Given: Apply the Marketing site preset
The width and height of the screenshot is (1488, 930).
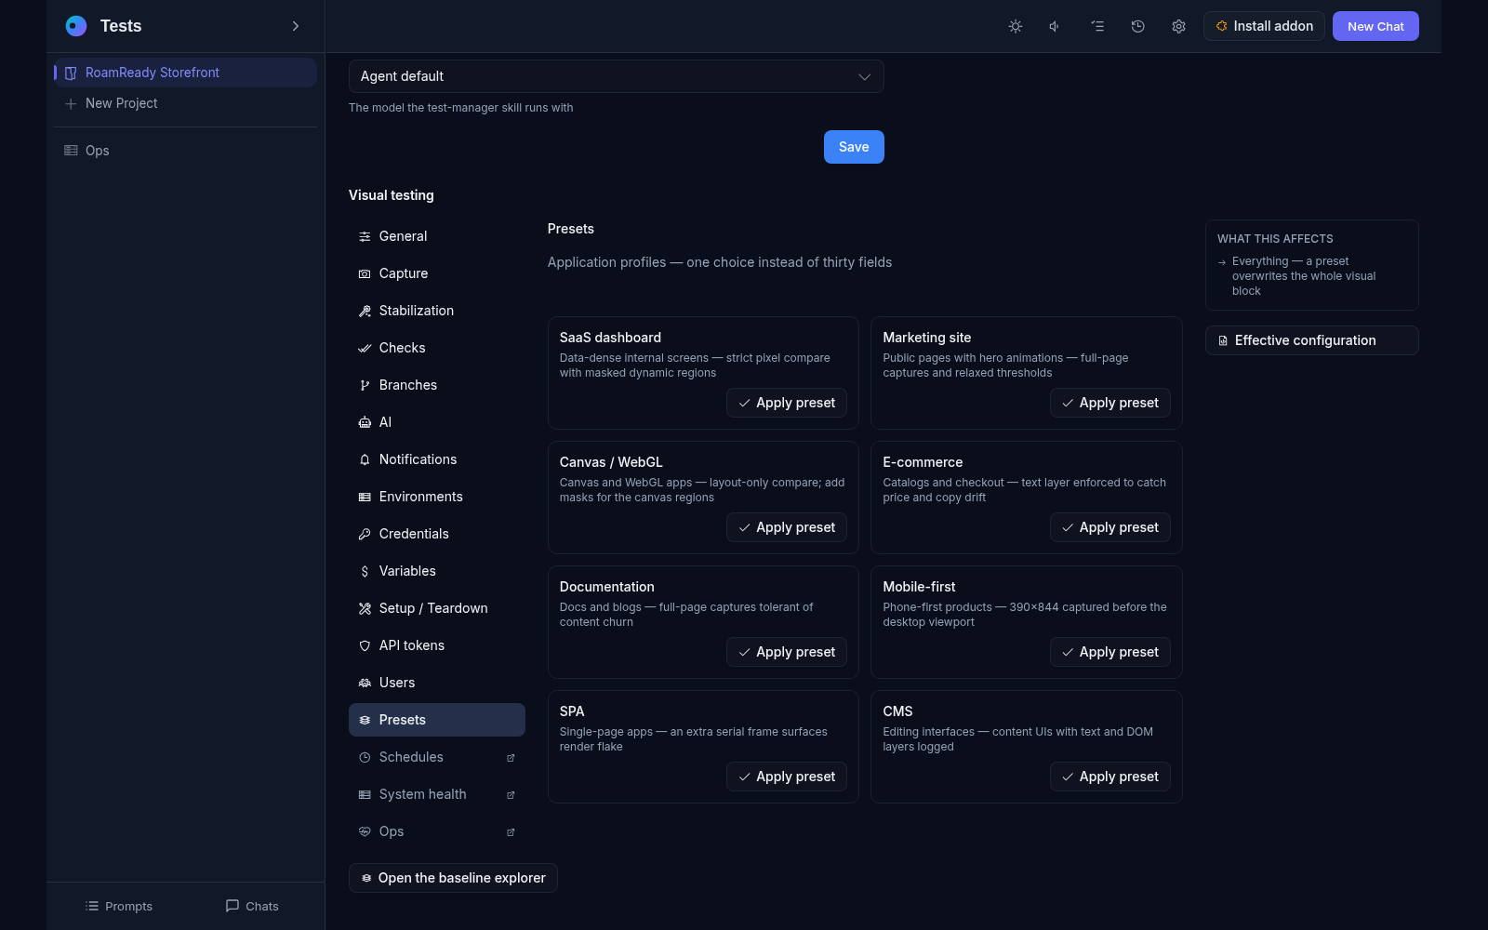Looking at the screenshot, I should tap(1110, 403).
